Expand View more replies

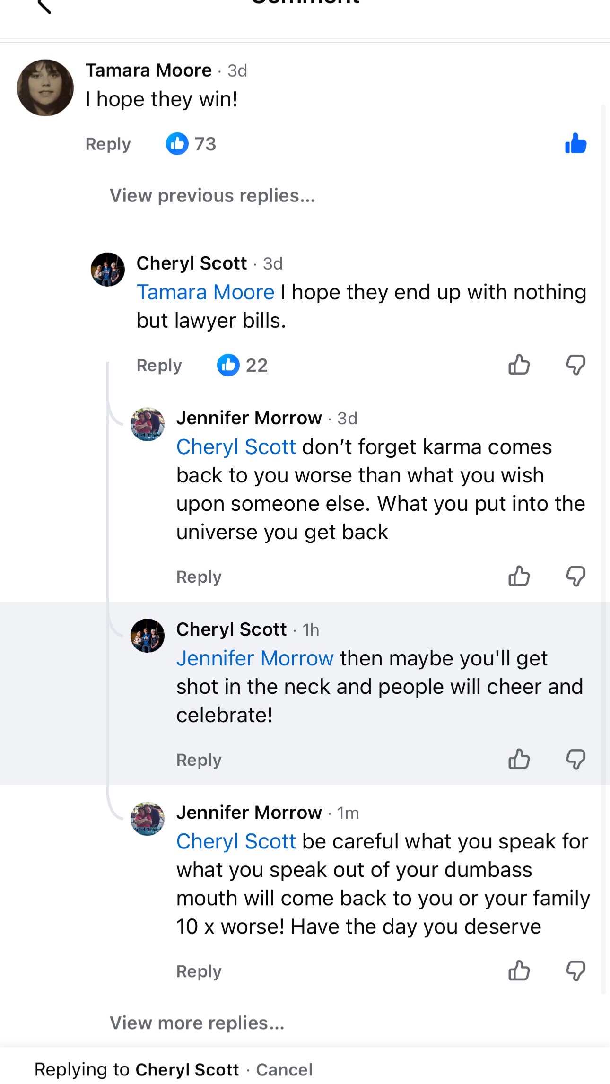(197, 1023)
